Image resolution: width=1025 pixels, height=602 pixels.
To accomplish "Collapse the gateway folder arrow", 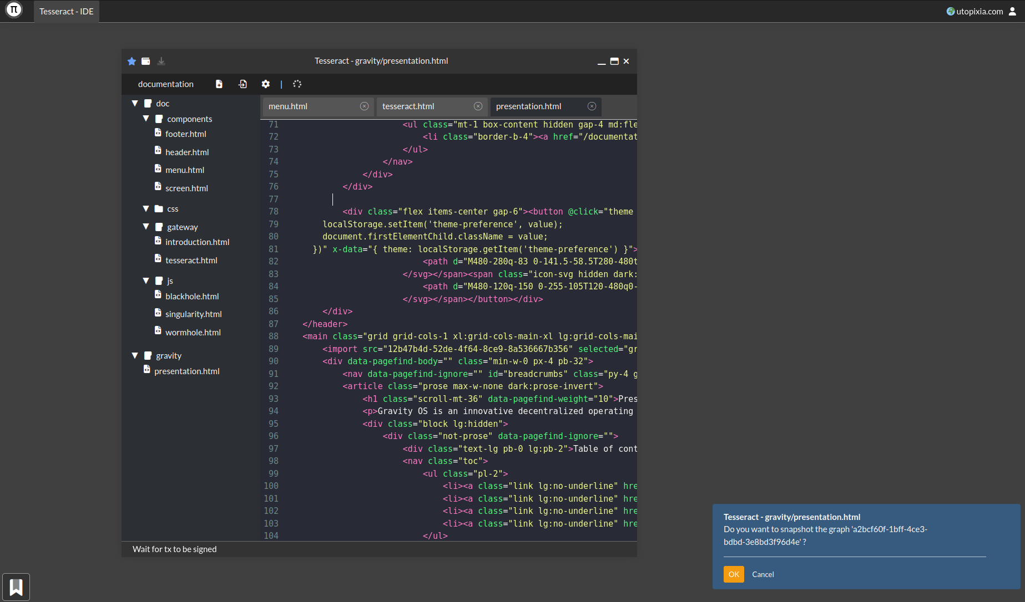I will pos(146,227).
